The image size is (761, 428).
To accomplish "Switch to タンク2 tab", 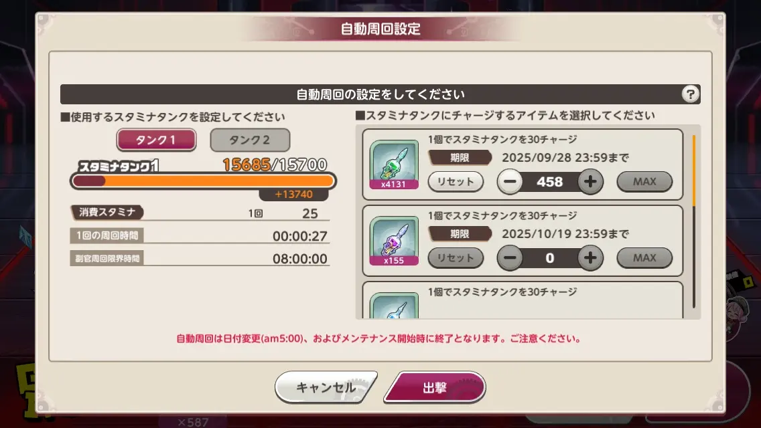I will coord(250,140).
